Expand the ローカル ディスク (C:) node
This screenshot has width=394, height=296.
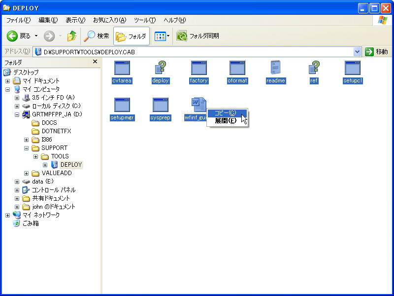pos(17,106)
